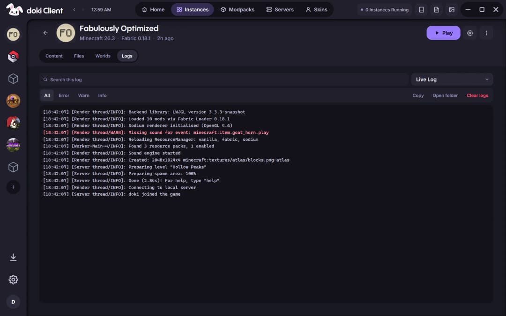Click Clear logs
The height and width of the screenshot is (316, 506).
click(x=477, y=96)
